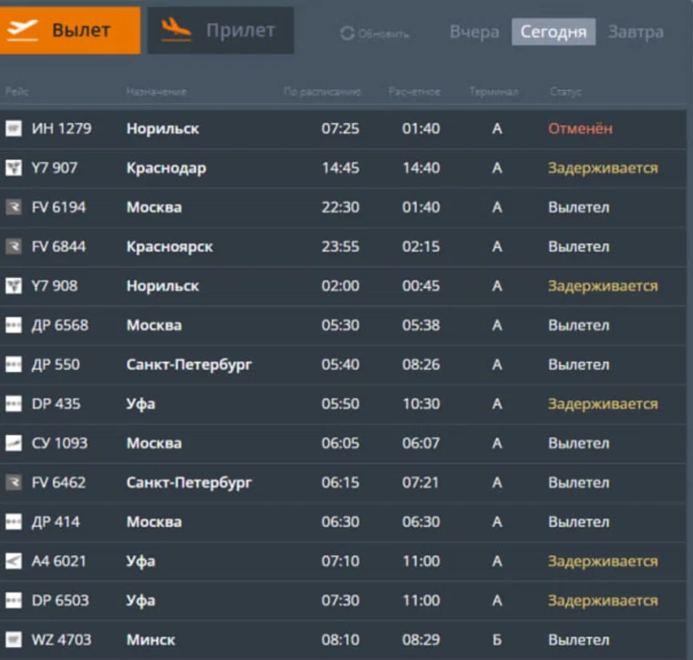Click airline icon beside flight A4 6021
Image resolution: width=693 pixels, height=660 pixels.
click(14, 562)
